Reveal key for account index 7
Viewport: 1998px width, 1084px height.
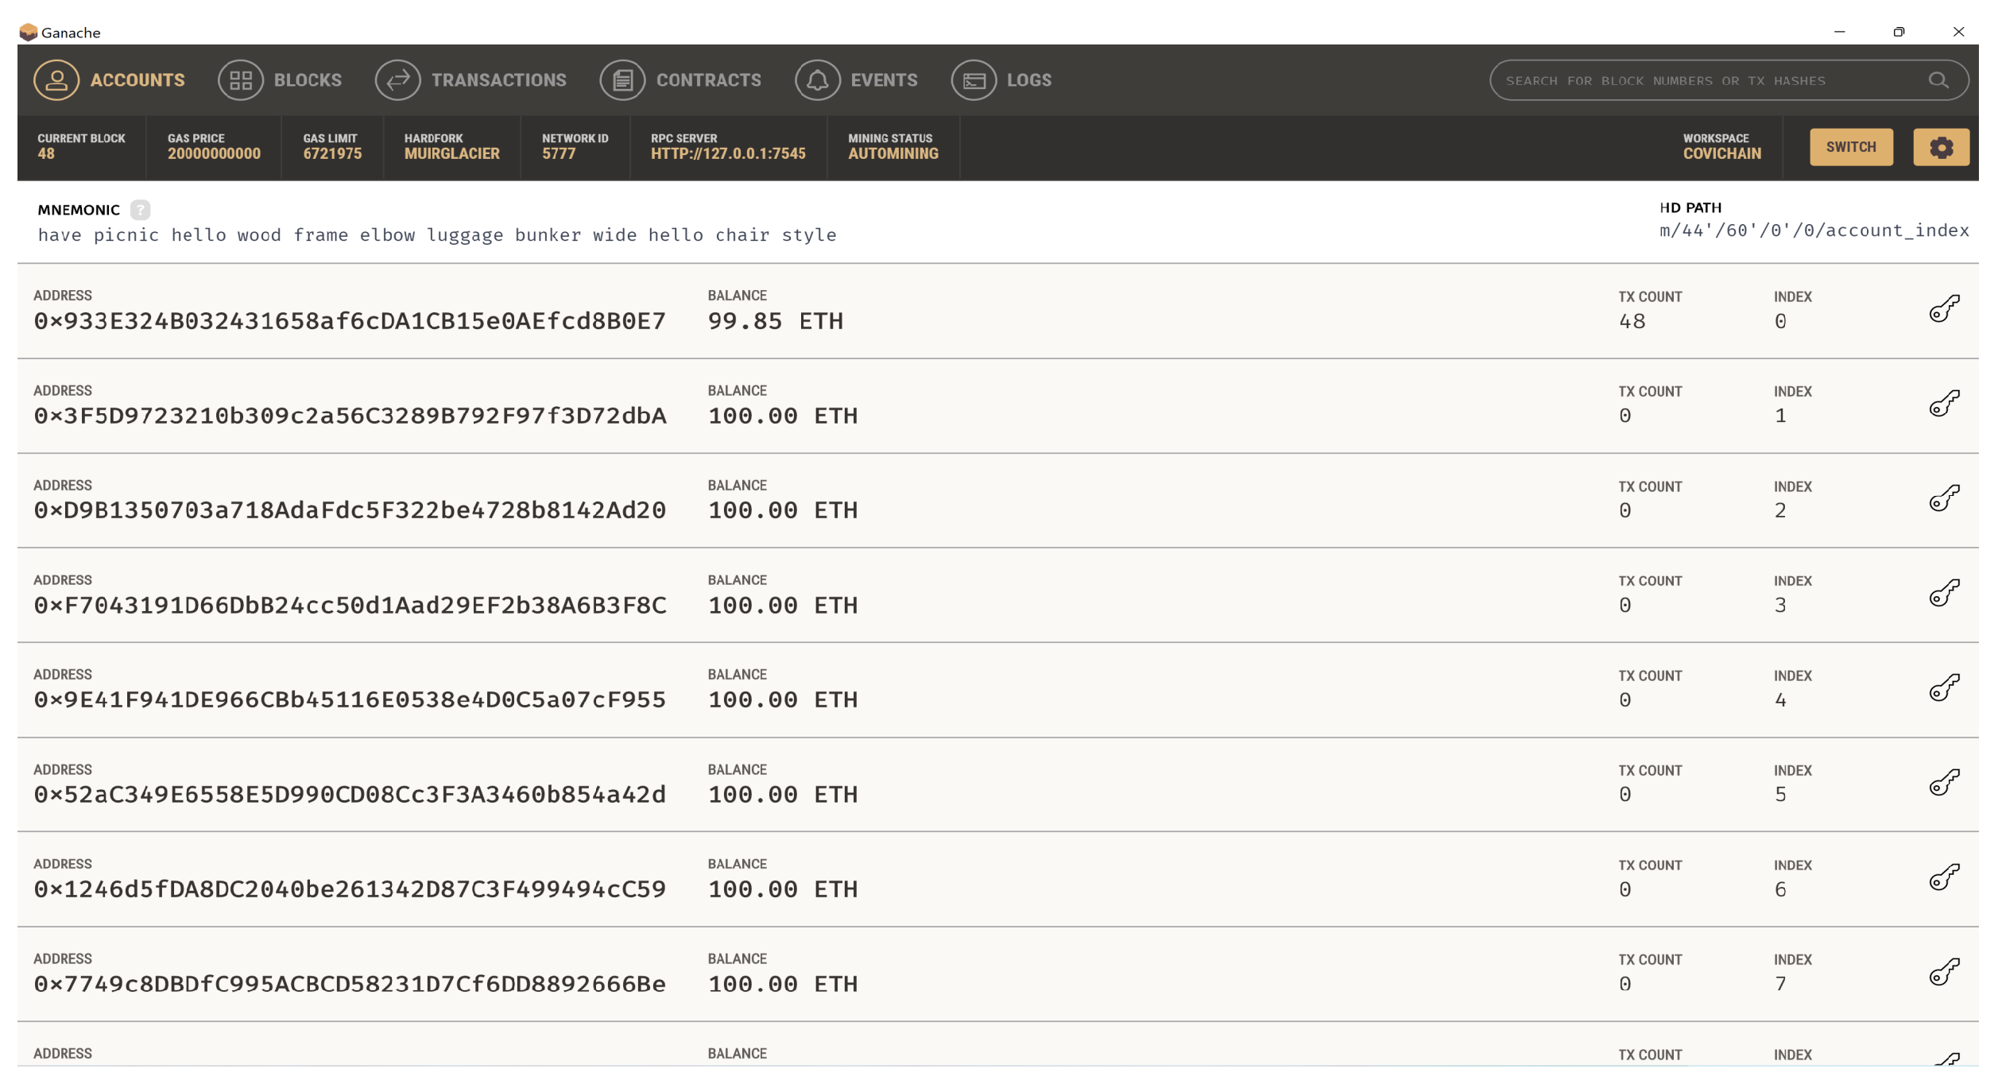(1944, 972)
